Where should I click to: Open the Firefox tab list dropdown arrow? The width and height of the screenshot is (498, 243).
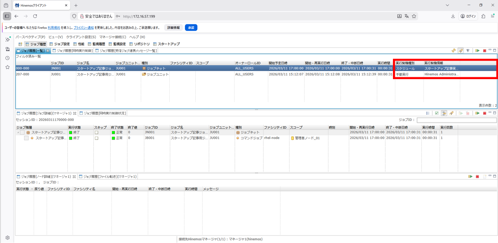[447, 5]
